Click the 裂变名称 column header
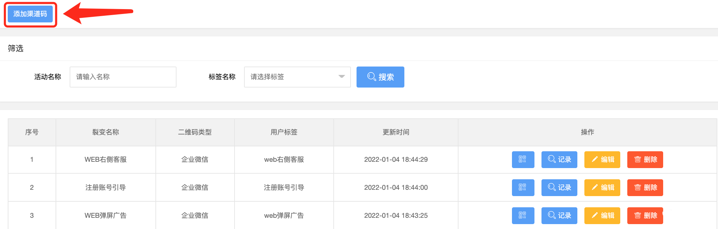 [105, 132]
